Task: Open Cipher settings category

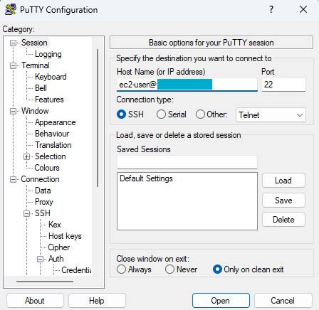Action: coord(59,247)
